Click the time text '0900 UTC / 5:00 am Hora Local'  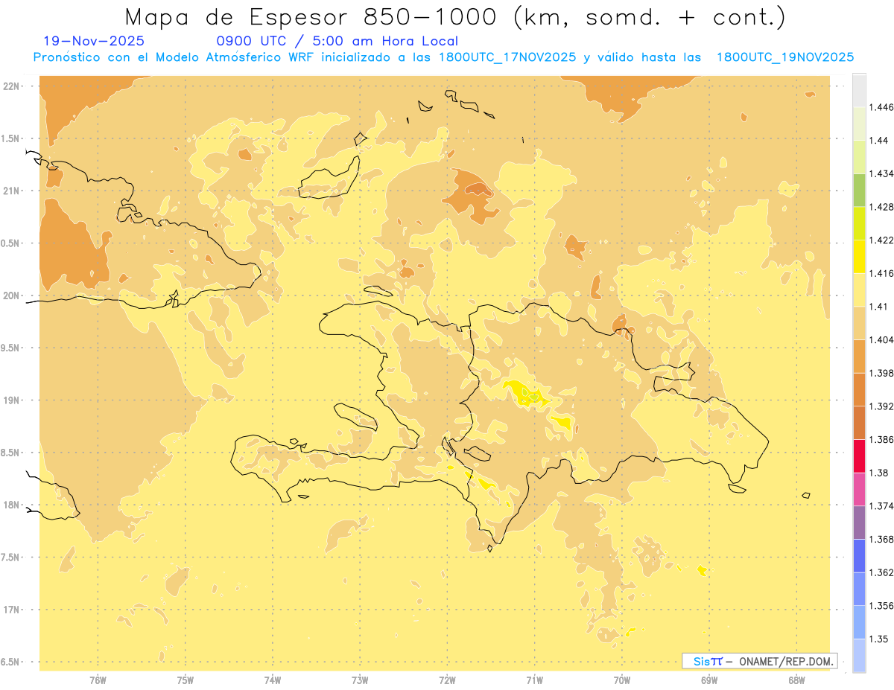337,42
